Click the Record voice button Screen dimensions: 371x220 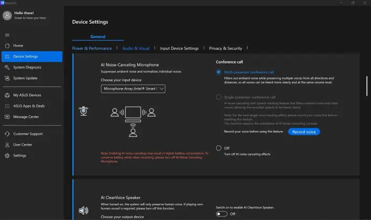point(304,132)
